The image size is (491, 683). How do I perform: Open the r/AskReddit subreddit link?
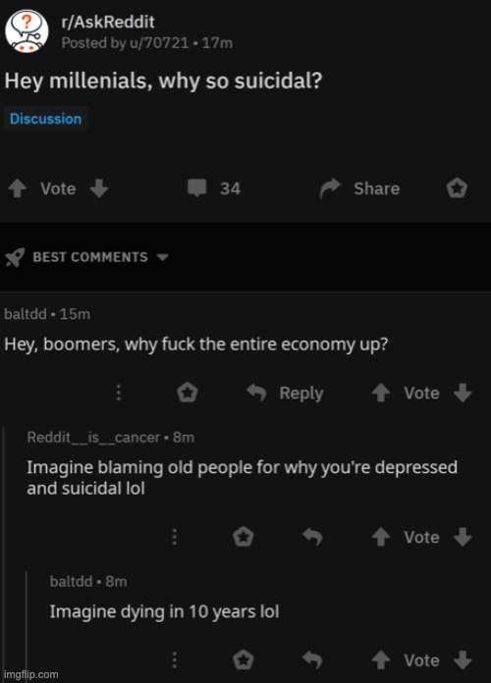click(x=108, y=22)
